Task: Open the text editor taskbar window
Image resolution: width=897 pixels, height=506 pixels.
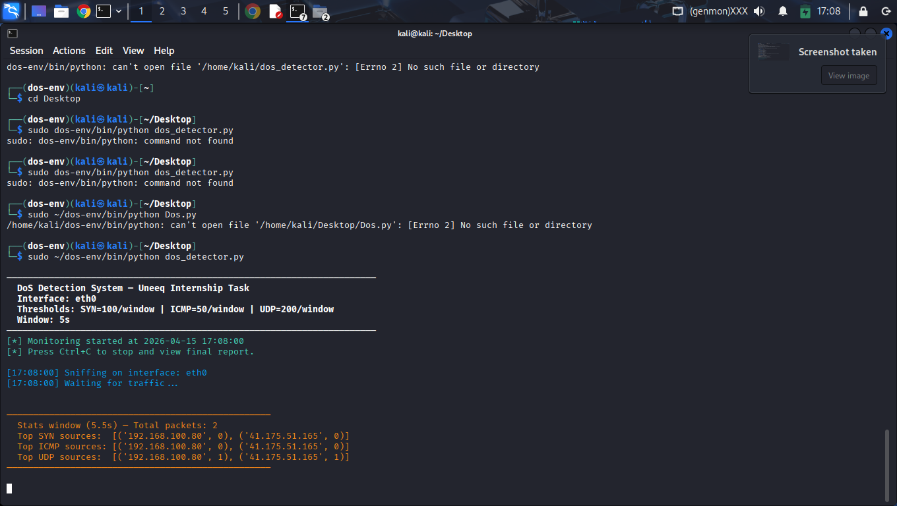Action: coord(276,11)
